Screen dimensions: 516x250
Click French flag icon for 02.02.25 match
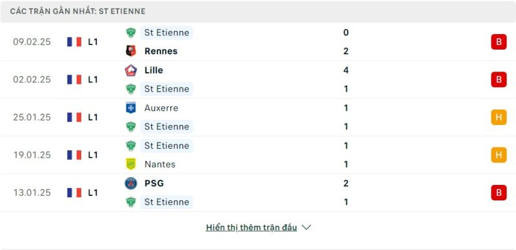pyautogui.click(x=74, y=80)
